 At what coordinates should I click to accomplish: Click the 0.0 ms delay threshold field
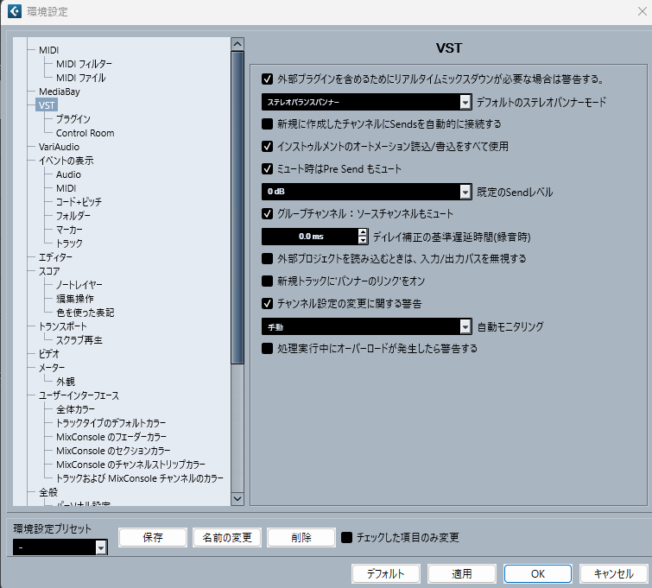(310, 237)
